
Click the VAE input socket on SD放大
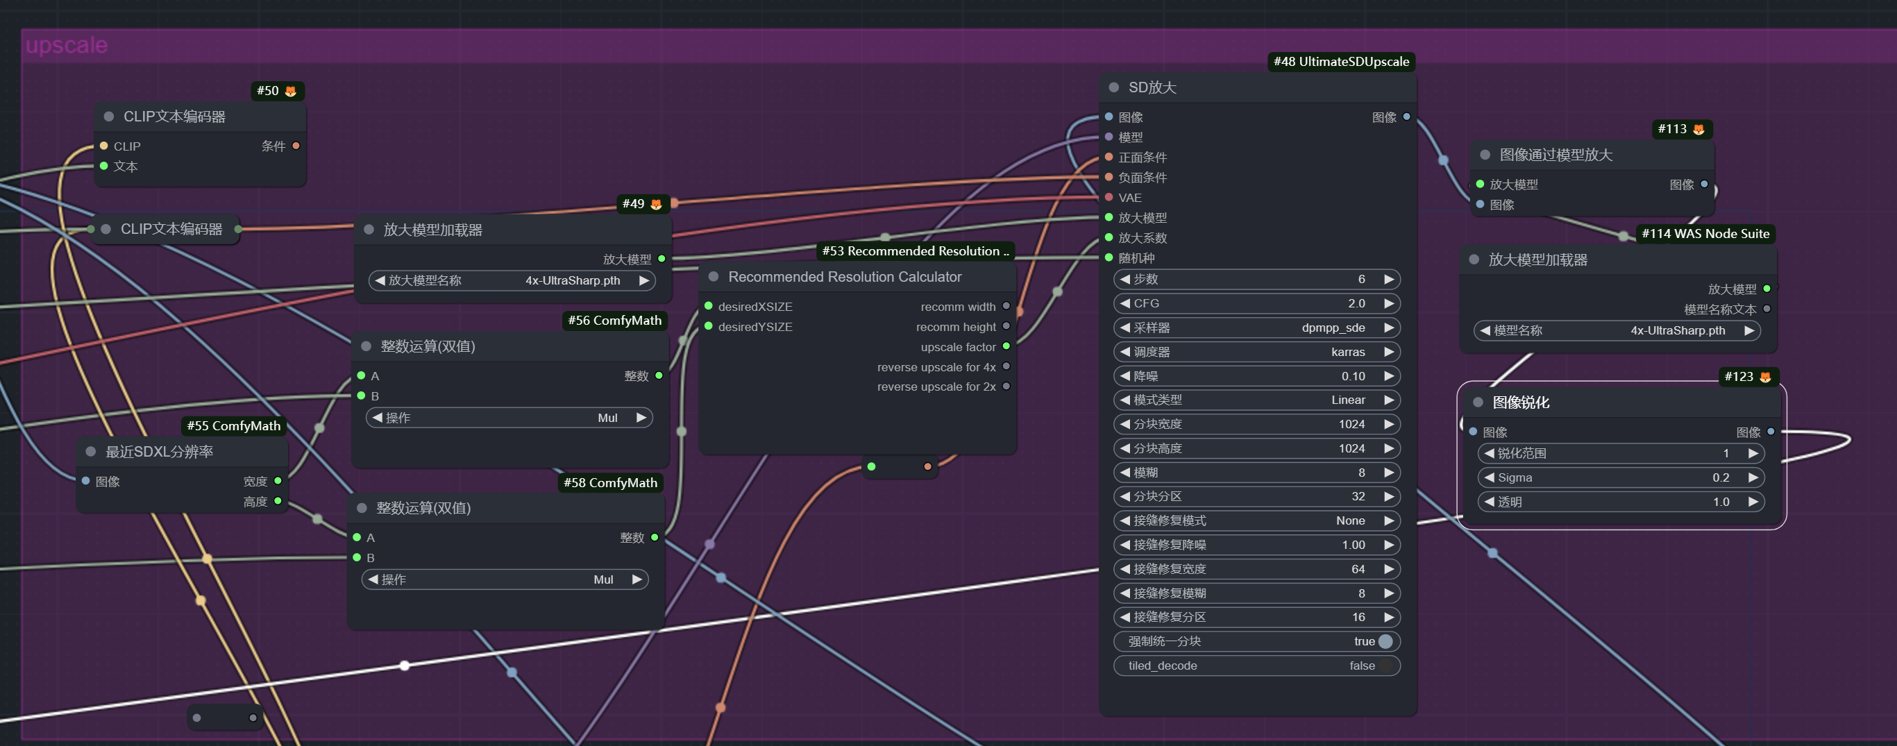[x=1108, y=197]
